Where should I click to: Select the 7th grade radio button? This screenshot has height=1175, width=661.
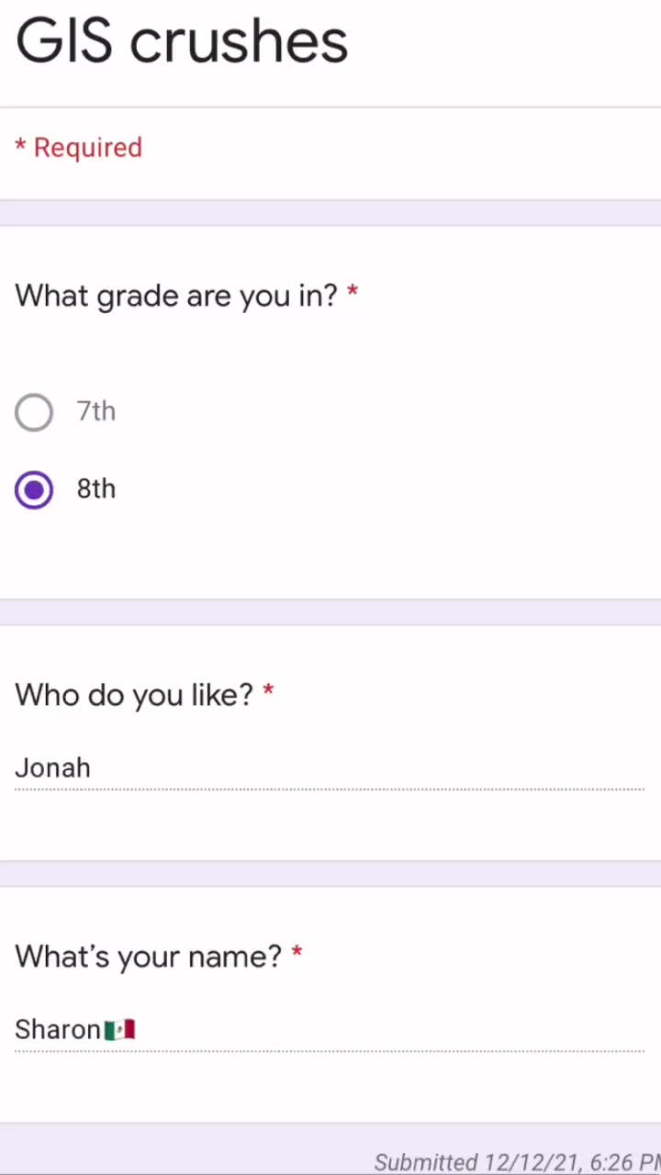pyautogui.click(x=34, y=412)
